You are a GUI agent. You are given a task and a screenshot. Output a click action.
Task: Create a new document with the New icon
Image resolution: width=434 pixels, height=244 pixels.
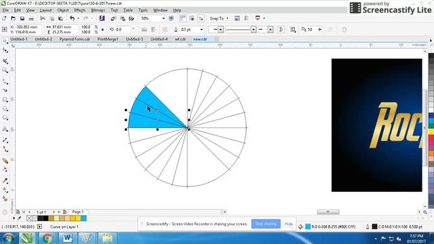(x=4, y=18)
